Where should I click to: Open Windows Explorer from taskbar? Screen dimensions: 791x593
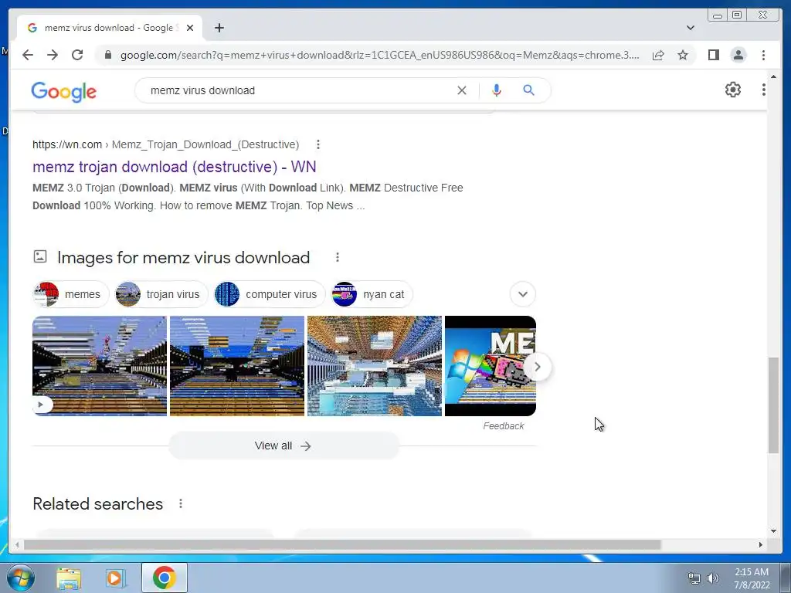pos(69,578)
